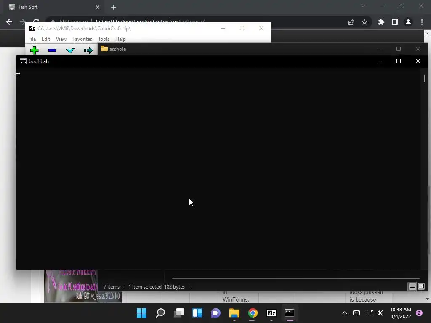Maximize the boohbah console window
Screen dimensions: 431x323
point(399,61)
